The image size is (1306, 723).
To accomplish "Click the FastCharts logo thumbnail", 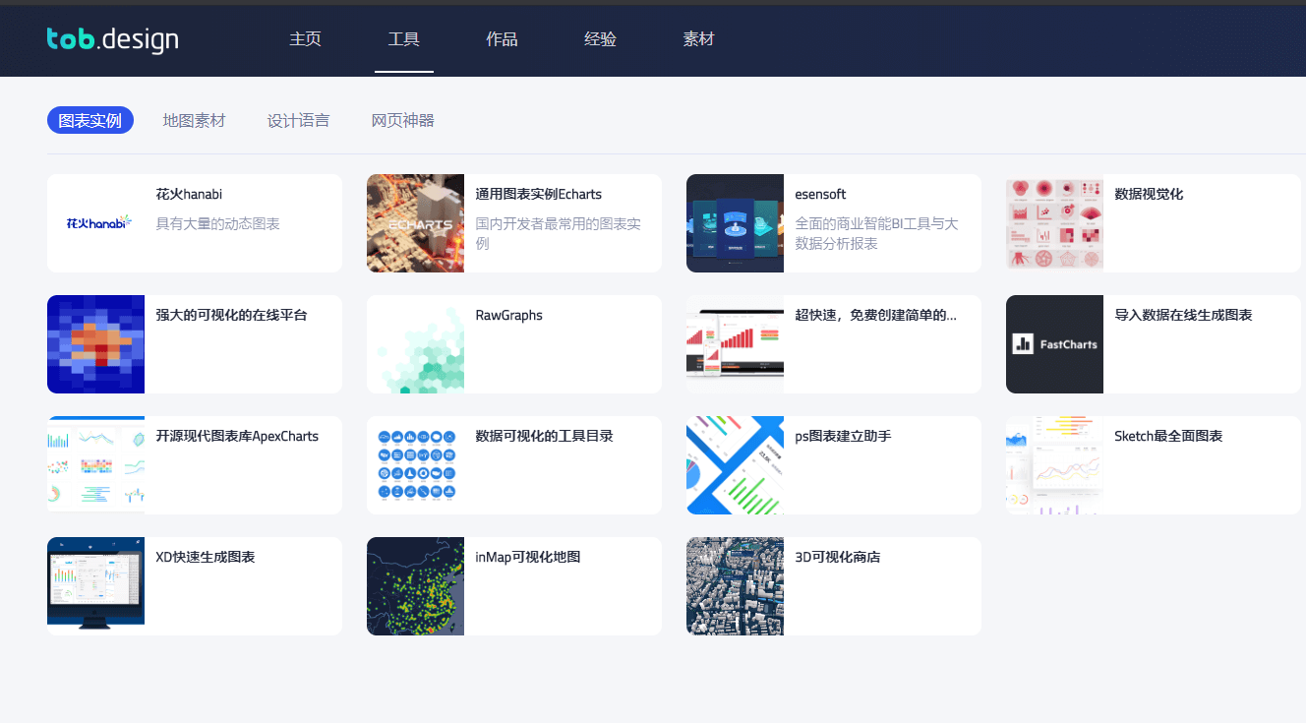I will click(1054, 344).
